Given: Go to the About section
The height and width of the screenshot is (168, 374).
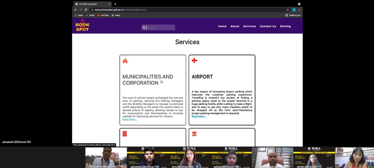Looking at the screenshot, I should (235, 27).
